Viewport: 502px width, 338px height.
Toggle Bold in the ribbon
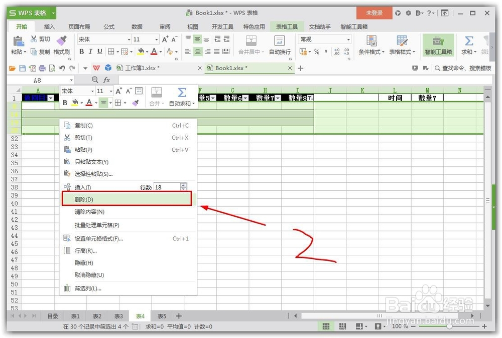point(82,52)
